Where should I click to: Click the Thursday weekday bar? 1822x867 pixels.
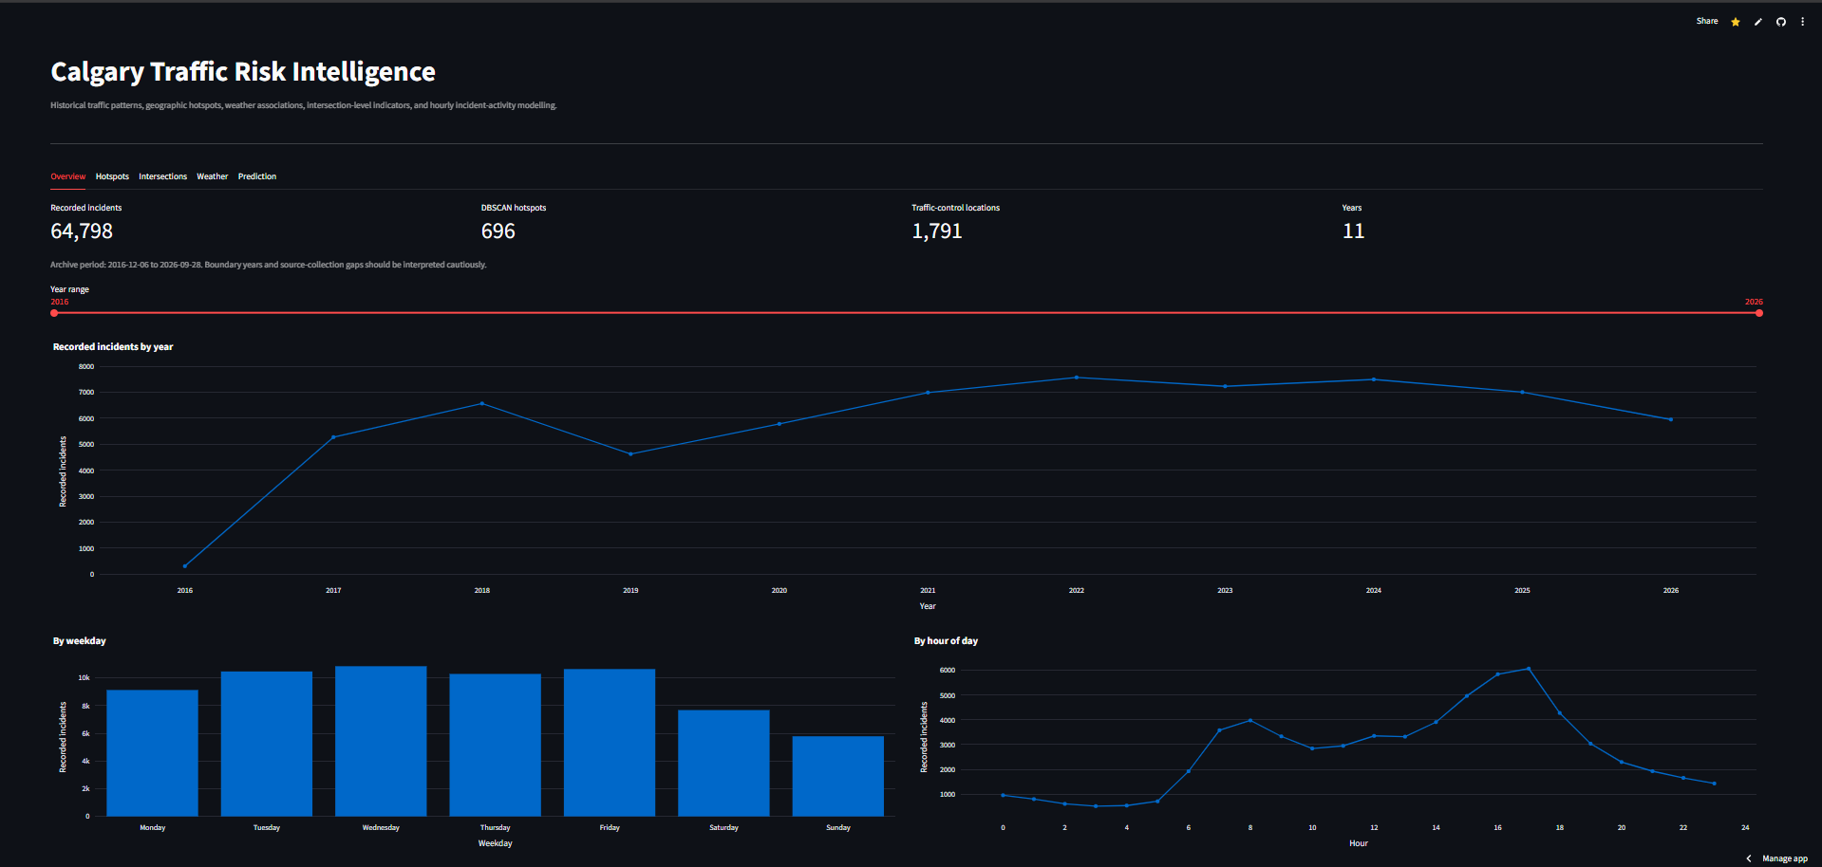pyautogui.click(x=495, y=745)
